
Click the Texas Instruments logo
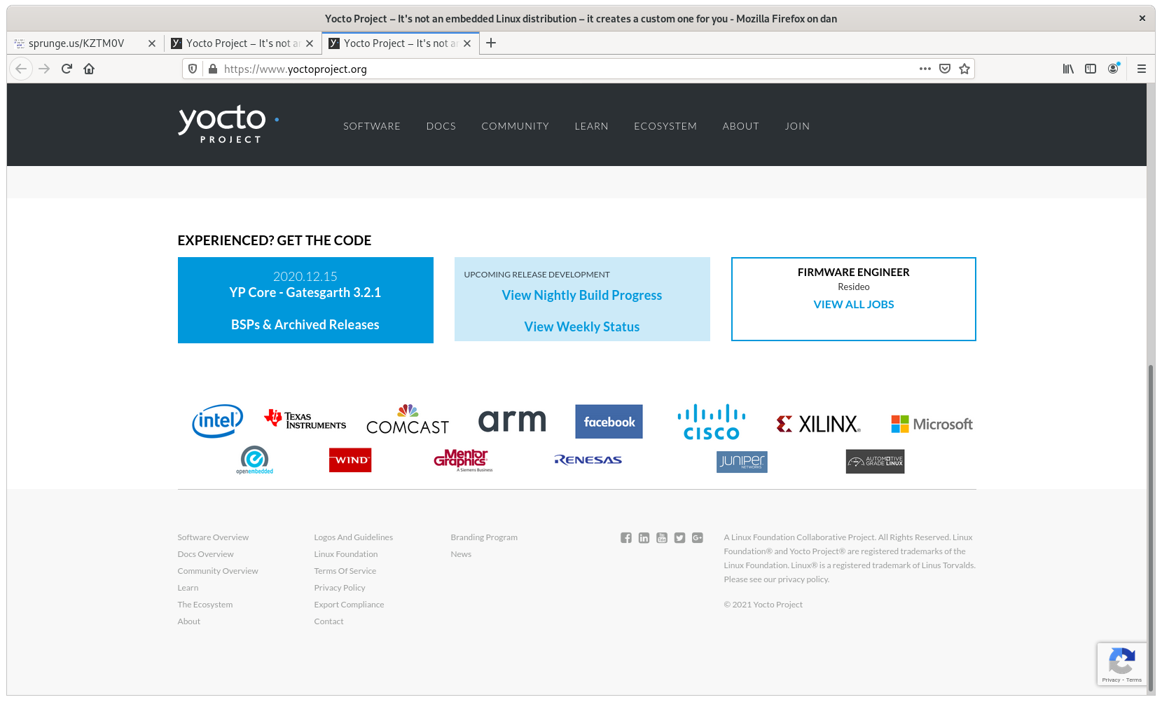(x=305, y=419)
